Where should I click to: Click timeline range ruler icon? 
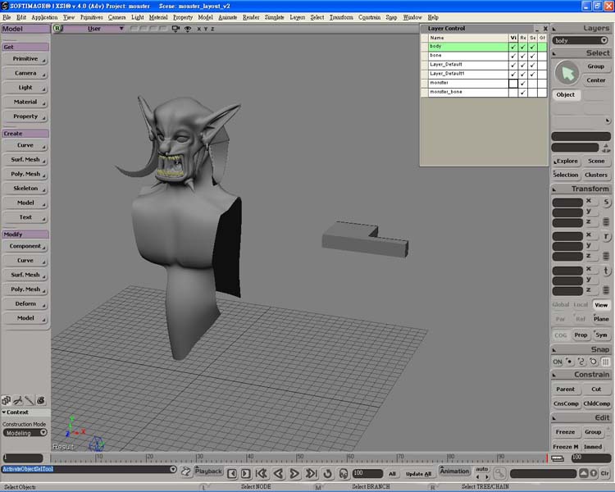pyautogui.click(x=558, y=458)
